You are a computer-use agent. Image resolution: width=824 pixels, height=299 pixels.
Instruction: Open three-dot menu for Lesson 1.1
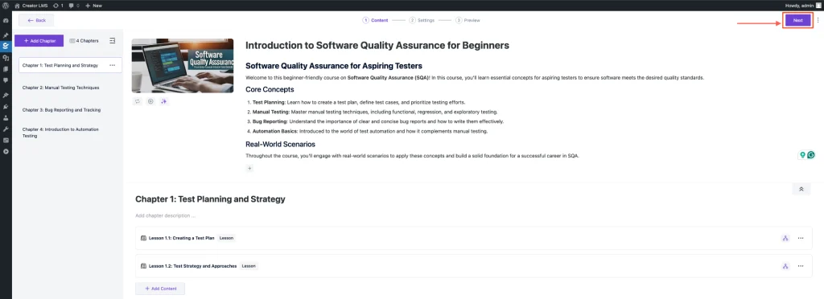coord(801,238)
